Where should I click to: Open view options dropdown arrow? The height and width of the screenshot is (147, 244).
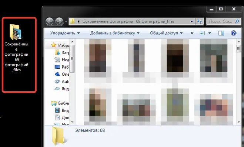tap(210, 33)
